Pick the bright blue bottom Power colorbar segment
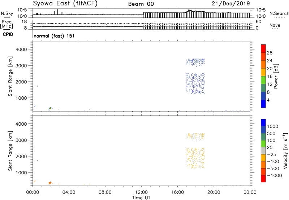 click(263, 104)
